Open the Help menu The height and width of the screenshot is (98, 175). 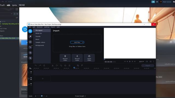click(x=58, y=27)
